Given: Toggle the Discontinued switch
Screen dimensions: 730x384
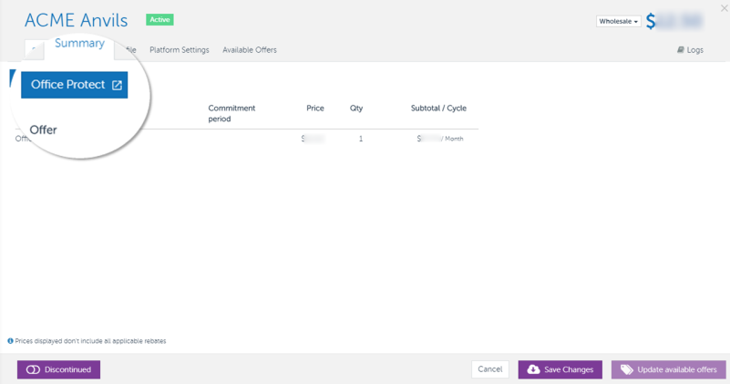Looking at the screenshot, I should point(33,369).
